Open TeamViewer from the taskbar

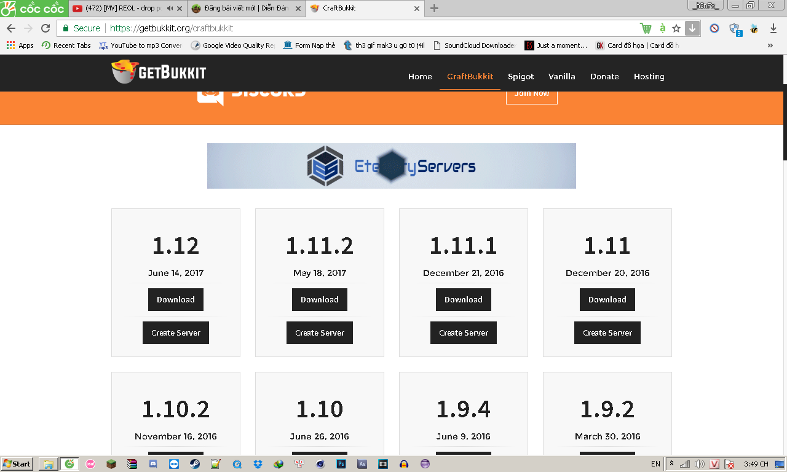pyautogui.click(x=174, y=464)
